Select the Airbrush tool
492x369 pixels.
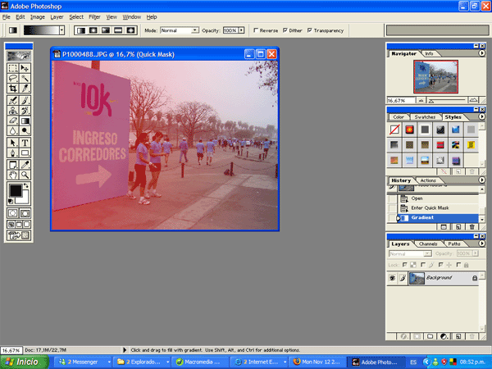click(x=13, y=100)
